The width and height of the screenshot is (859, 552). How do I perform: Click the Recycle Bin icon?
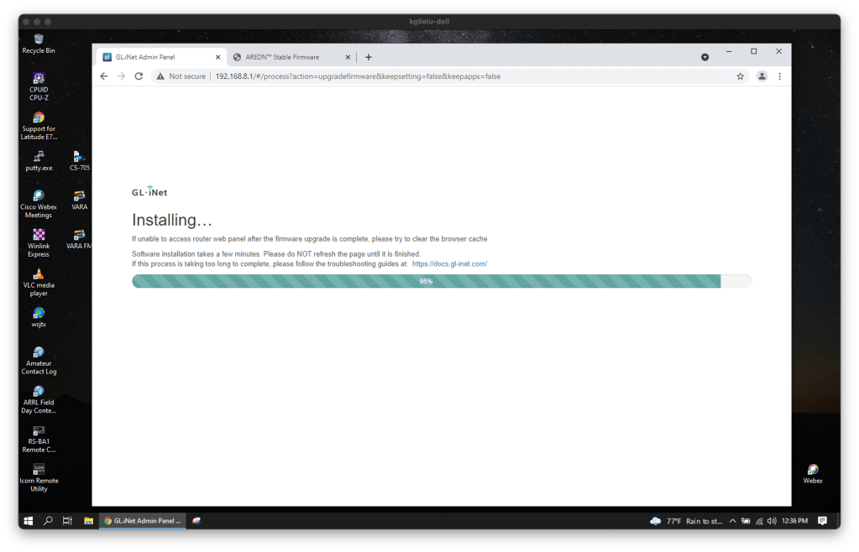pos(39,40)
